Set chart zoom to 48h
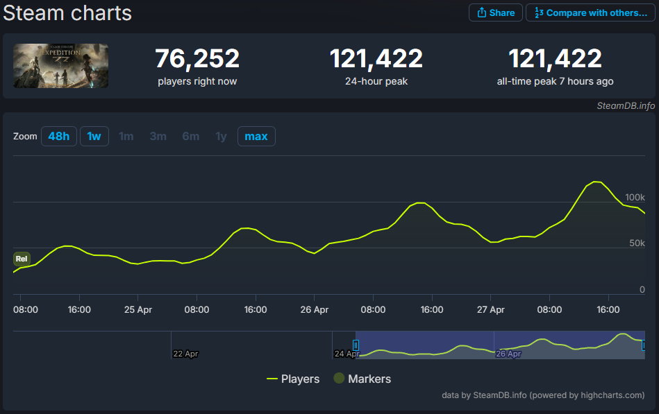Screen dimensions: 659x414 (x=59, y=137)
